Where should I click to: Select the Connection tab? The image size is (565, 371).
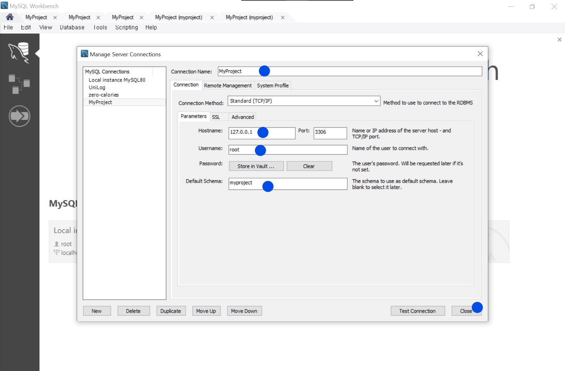pos(186,85)
